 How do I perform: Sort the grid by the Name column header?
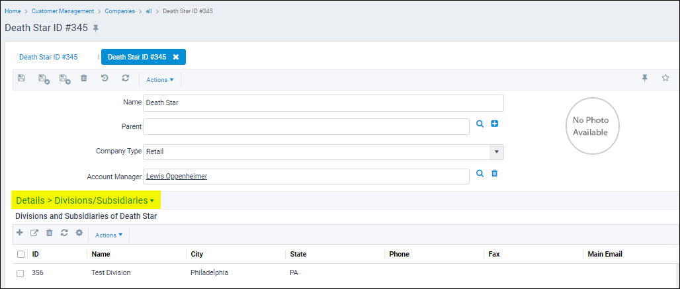[101, 255]
